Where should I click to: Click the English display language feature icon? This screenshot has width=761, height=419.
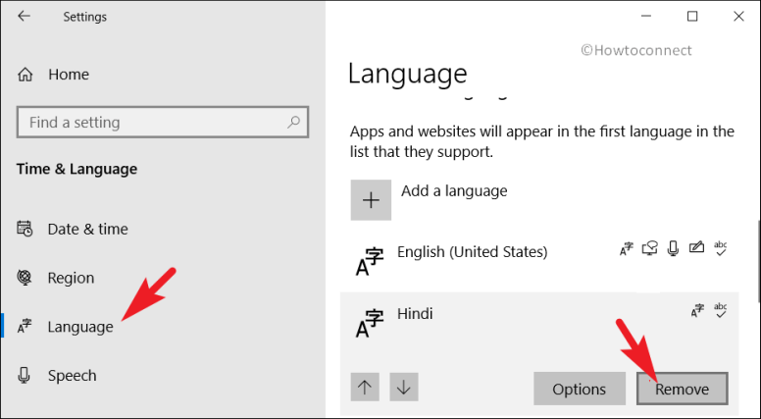[626, 250]
